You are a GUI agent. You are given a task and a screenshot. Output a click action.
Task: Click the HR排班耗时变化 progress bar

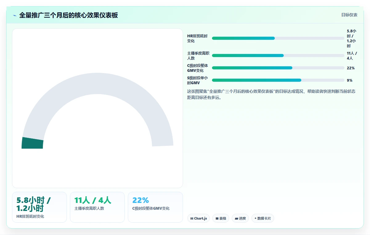[x=278, y=38]
